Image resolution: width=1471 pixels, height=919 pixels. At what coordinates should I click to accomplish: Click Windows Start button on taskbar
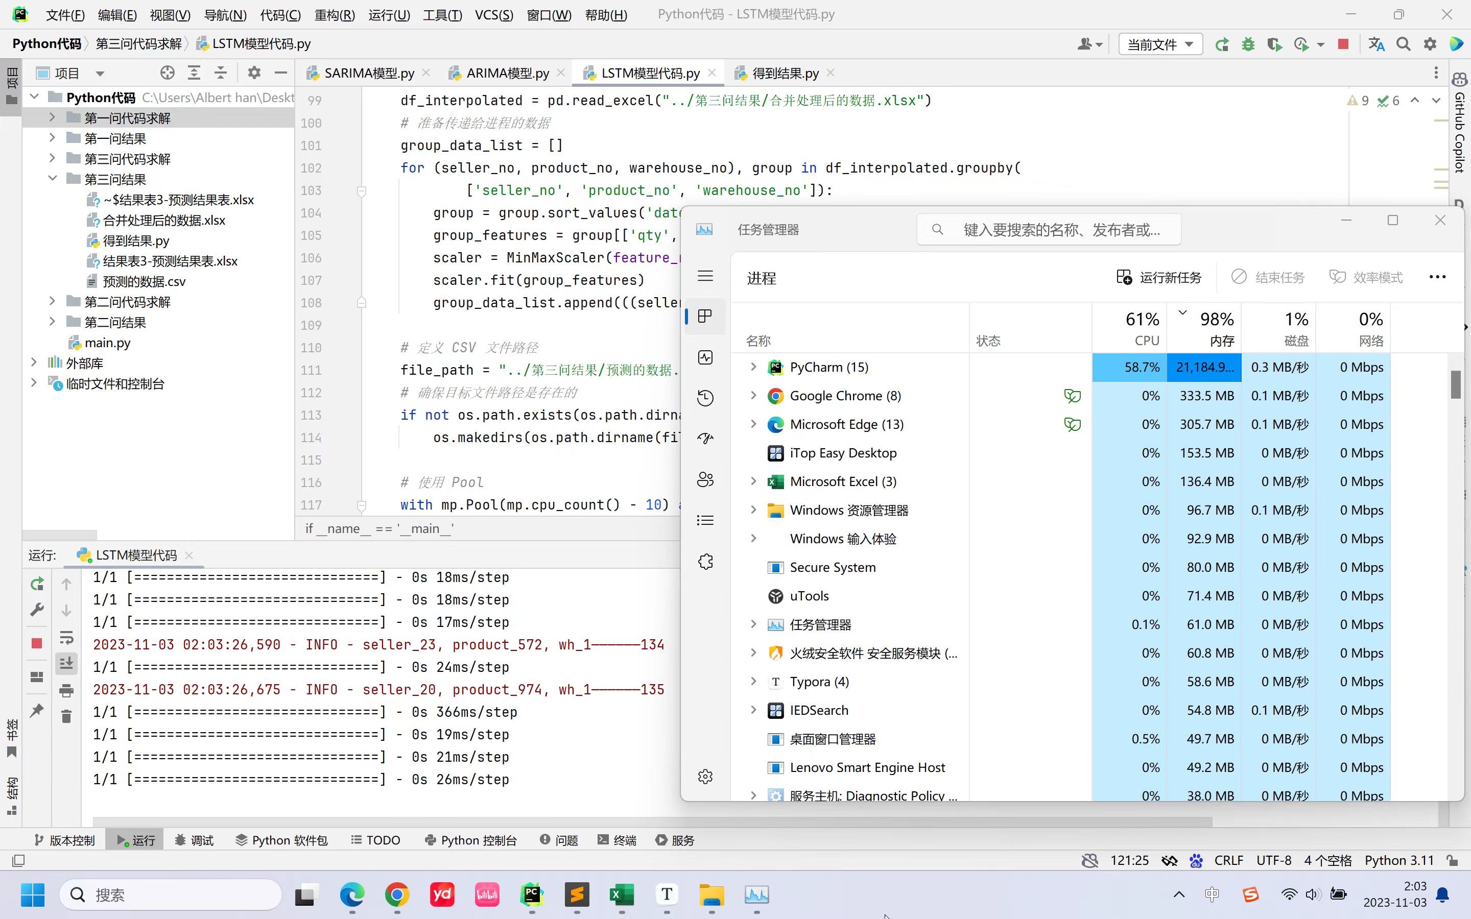click(x=33, y=894)
